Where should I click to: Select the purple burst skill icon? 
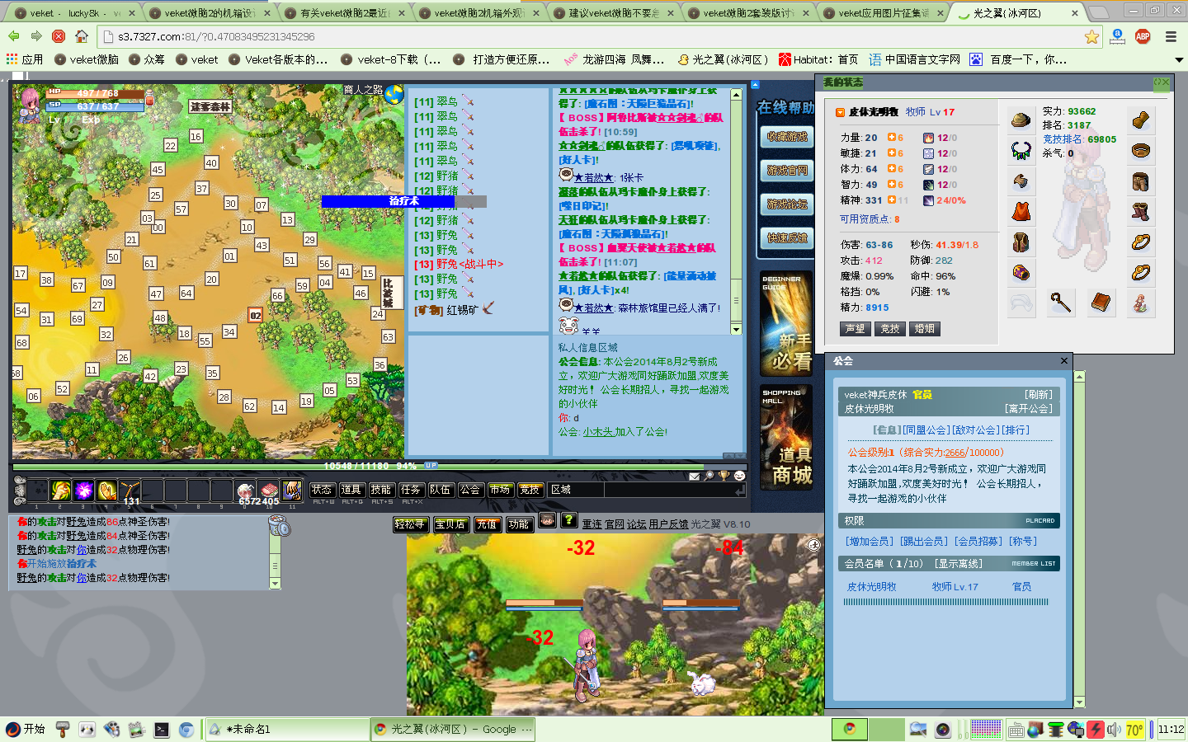click(x=83, y=491)
